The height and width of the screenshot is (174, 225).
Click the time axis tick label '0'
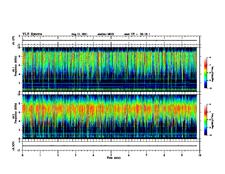22,155
